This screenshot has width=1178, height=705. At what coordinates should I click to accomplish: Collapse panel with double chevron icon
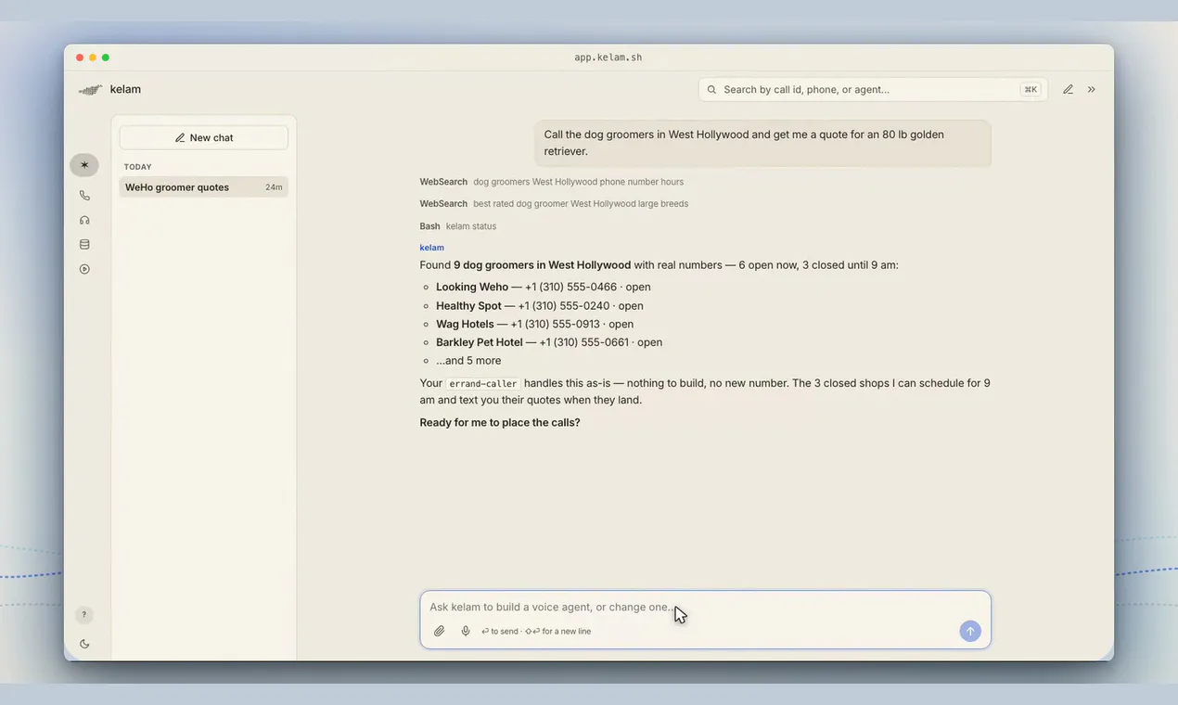tap(1092, 89)
